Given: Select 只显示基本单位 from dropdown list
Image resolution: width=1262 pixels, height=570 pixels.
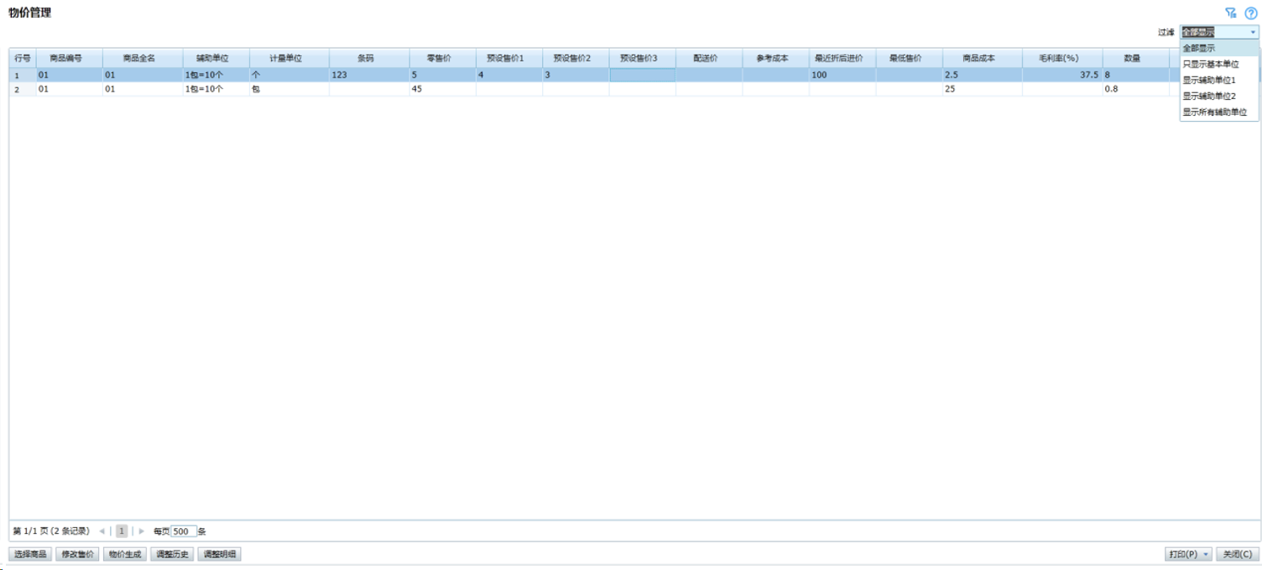Looking at the screenshot, I should [1210, 64].
